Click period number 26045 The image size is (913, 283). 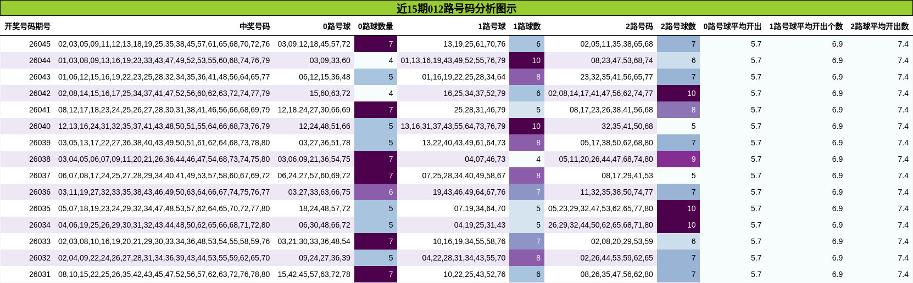pyautogui.click(x=40, y=44)
